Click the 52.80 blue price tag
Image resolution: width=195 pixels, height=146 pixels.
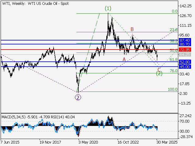click(x=185, y=62)
